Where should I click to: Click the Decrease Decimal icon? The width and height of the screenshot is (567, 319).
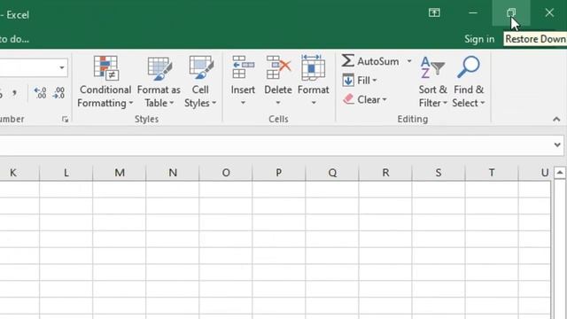(x=58, y=93)
